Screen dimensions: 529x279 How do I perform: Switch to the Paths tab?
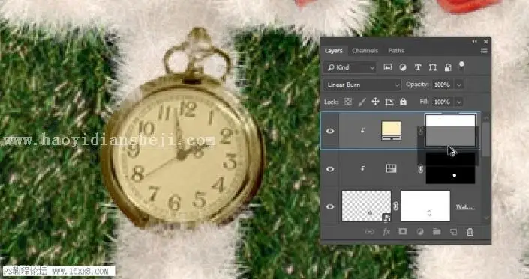pyautogui.click(x=396, y=51)
